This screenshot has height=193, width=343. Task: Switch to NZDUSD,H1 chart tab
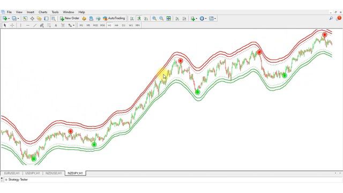tap(54, 173)
